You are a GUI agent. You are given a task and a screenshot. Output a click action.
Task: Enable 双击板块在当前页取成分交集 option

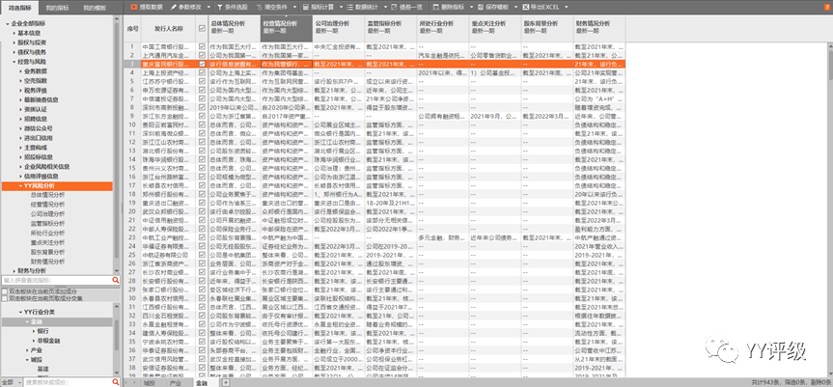(4, 298)
